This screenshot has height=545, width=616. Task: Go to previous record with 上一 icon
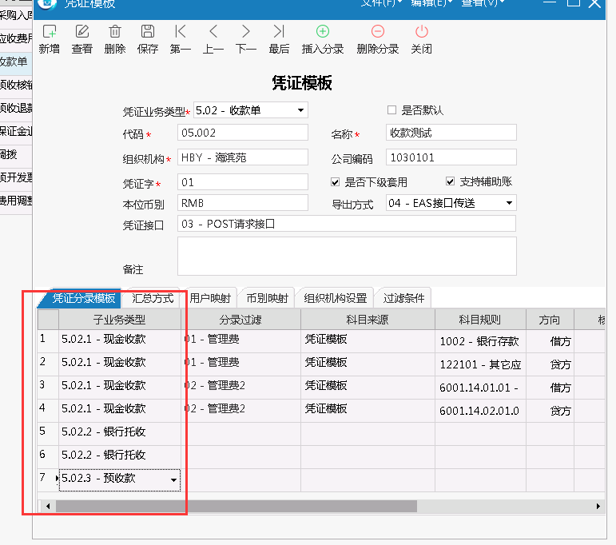[213, 31]
